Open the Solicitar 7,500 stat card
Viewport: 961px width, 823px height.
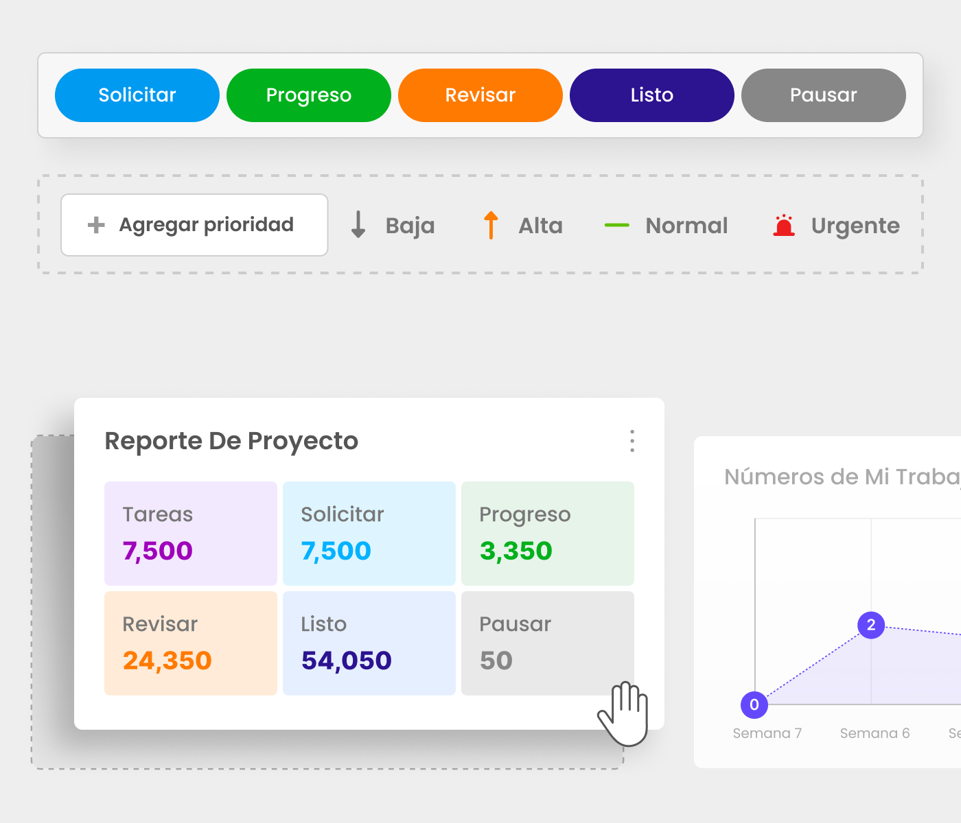[x=369, y=534]
